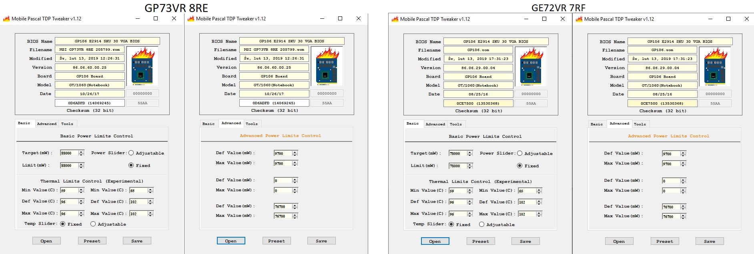Image resolution: width=754 pixels, height=254 pixels.
Task: Open the Tools tab in the GE72VR Advanced window
Action: coord(640,124)
